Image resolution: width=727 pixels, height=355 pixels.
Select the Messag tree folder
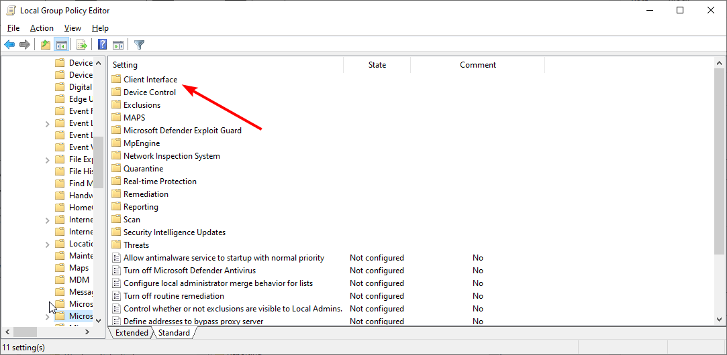tap(75, 291)
